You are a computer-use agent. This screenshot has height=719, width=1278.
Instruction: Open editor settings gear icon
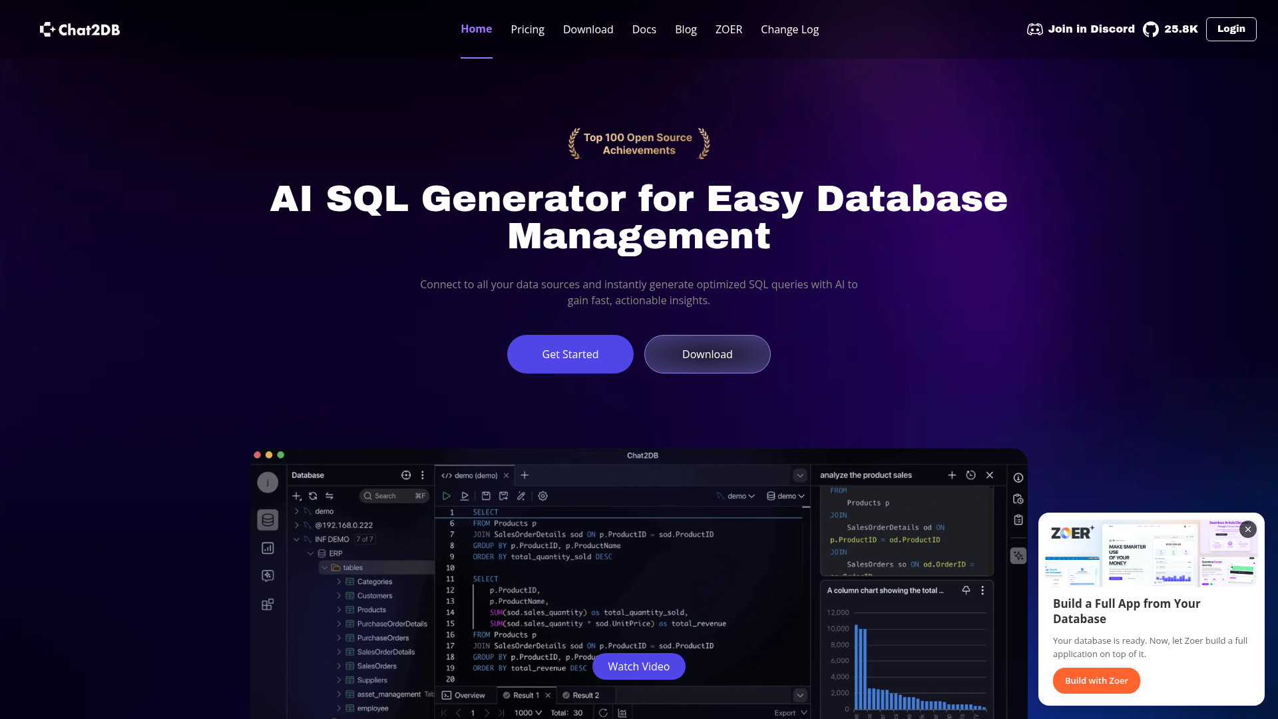[543, 496]
